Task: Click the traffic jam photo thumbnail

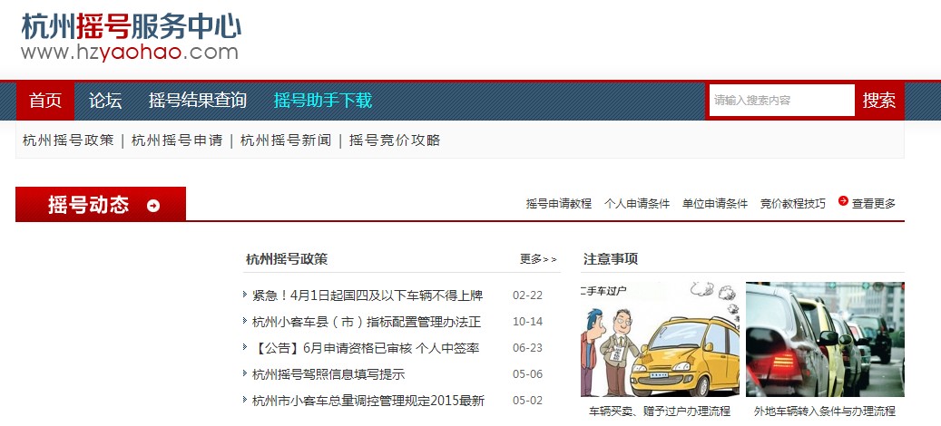Action: point(825,339)
